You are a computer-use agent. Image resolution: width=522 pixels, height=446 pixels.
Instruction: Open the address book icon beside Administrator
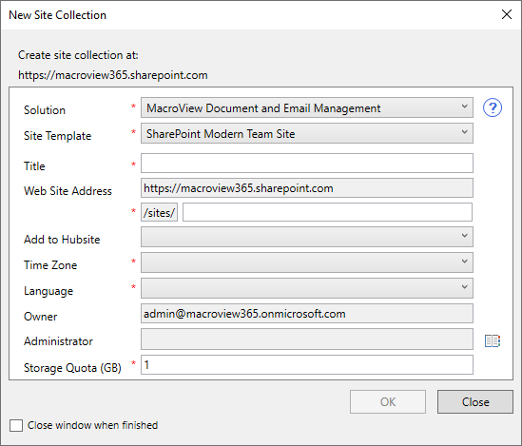(493, 340)
